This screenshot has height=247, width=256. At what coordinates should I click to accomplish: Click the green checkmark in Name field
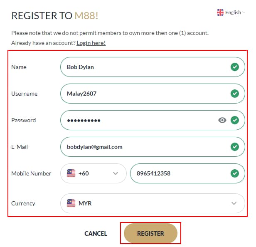235,67
